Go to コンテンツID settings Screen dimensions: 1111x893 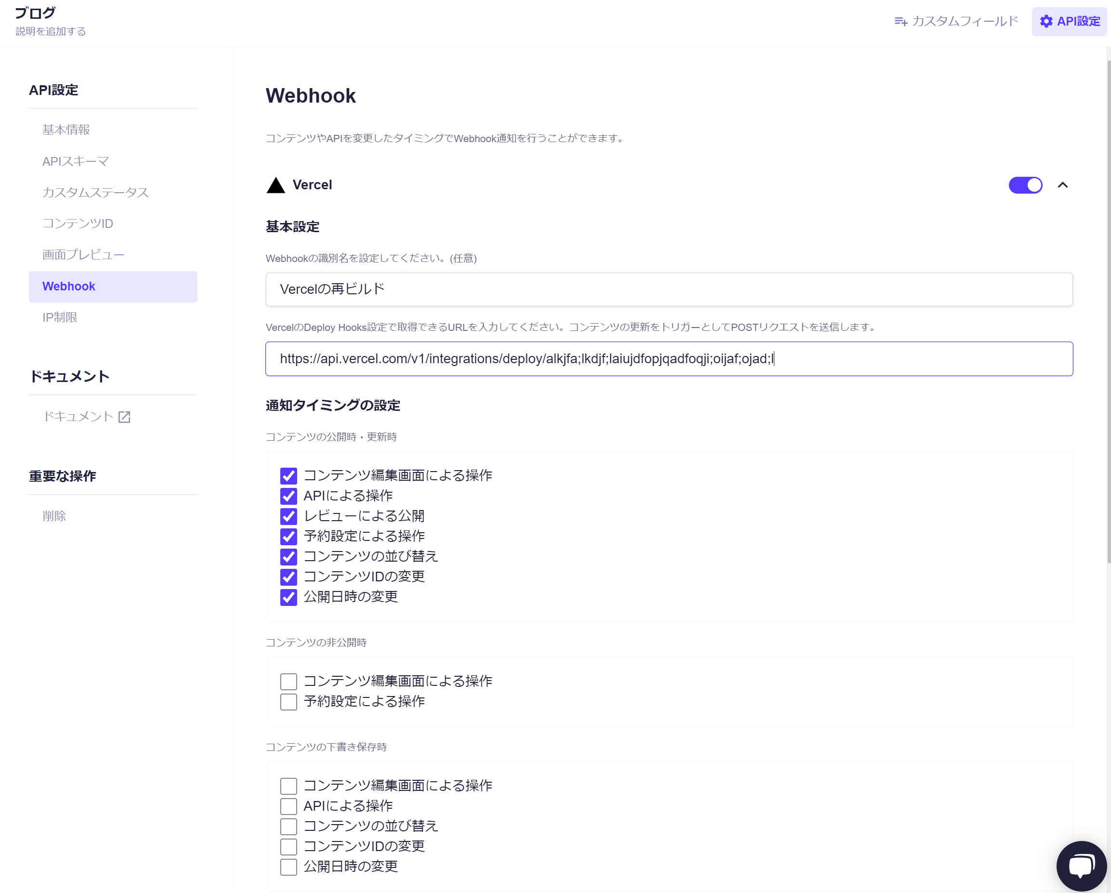pyautogui.click(x=113, y=223)
